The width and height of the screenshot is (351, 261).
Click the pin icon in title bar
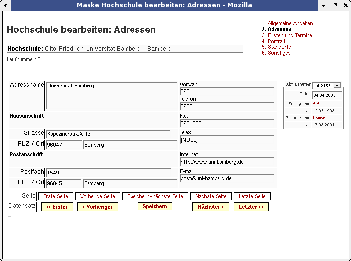click(x=5, y=5)
